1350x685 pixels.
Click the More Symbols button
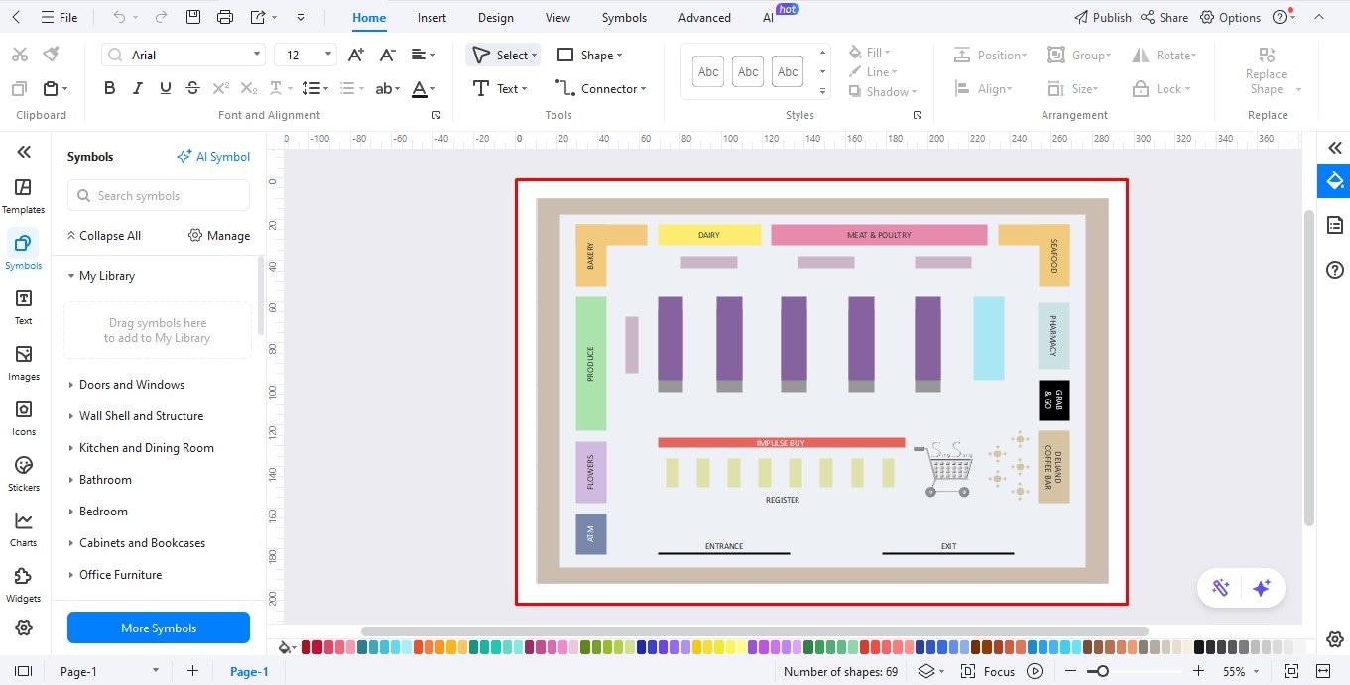click(159, 628)
